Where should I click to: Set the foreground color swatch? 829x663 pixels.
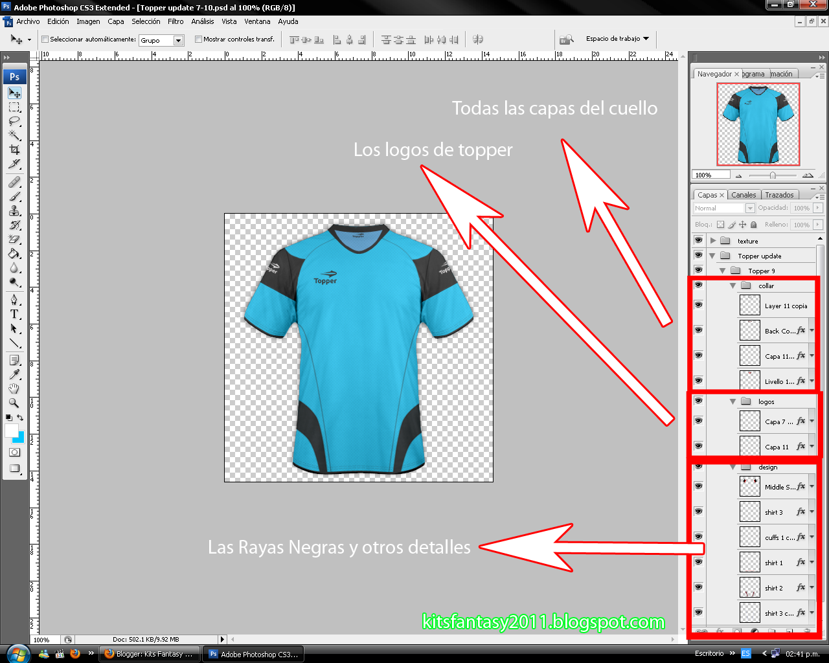[x=10, y=432]
